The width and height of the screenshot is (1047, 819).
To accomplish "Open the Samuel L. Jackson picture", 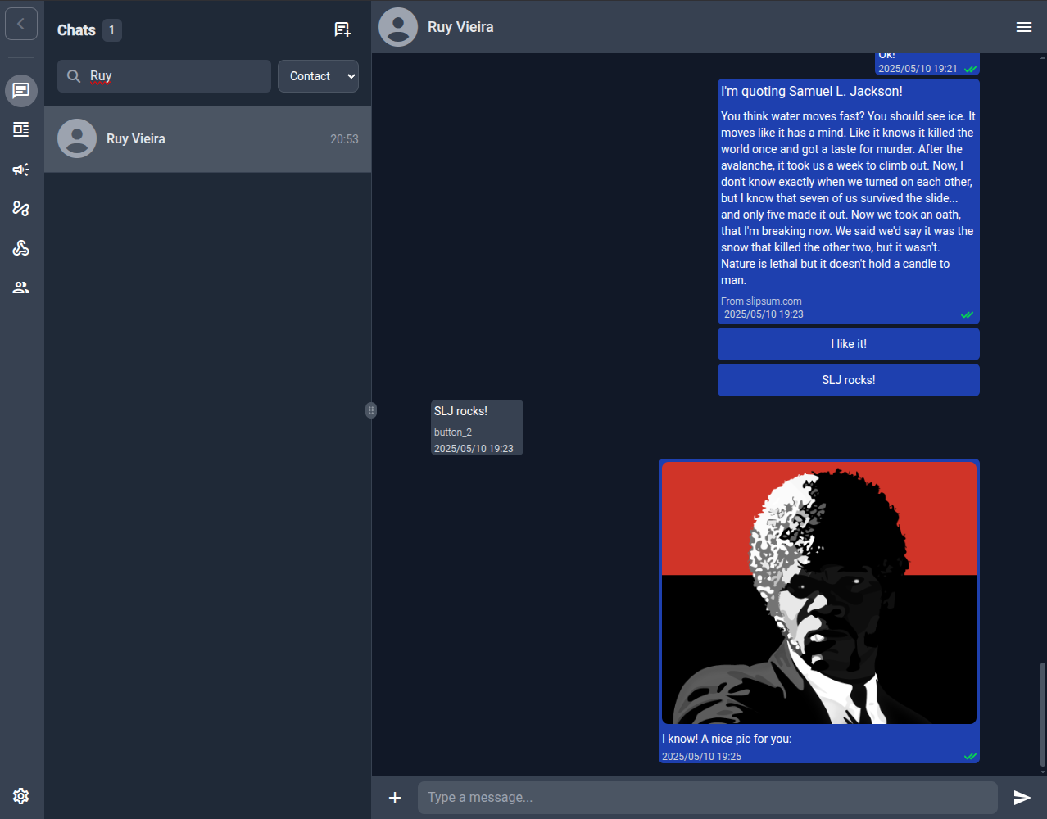I will pos(818,593).
